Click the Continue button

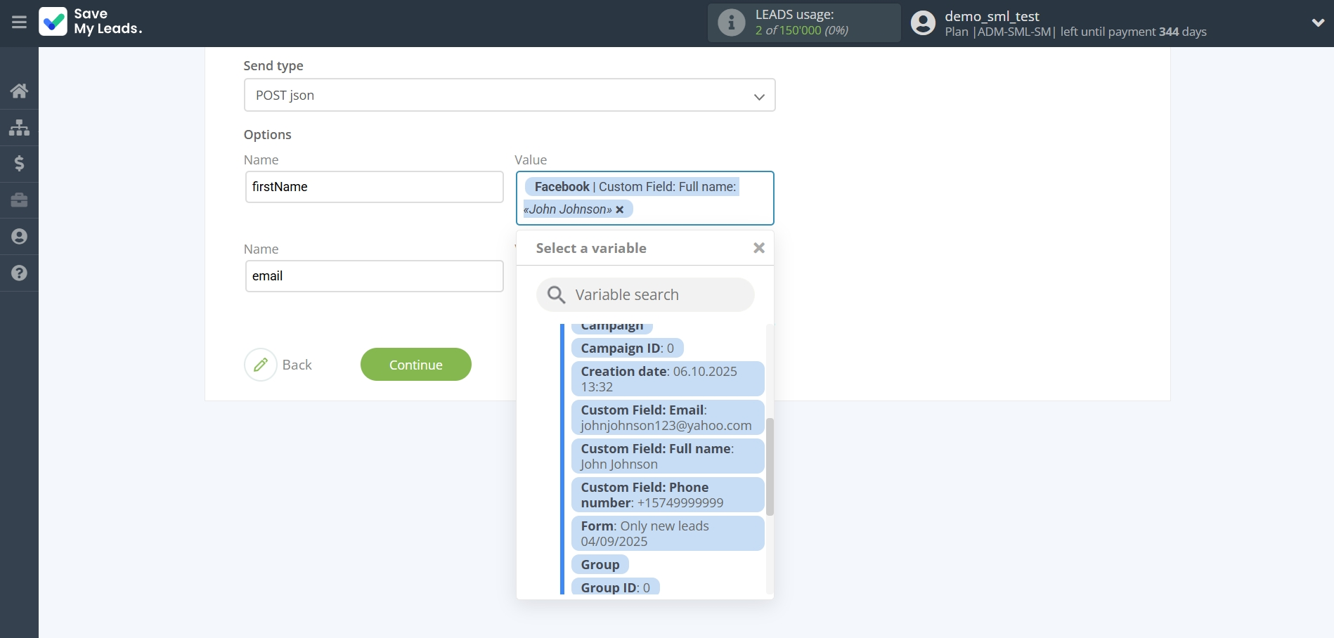tap(415, 364)
